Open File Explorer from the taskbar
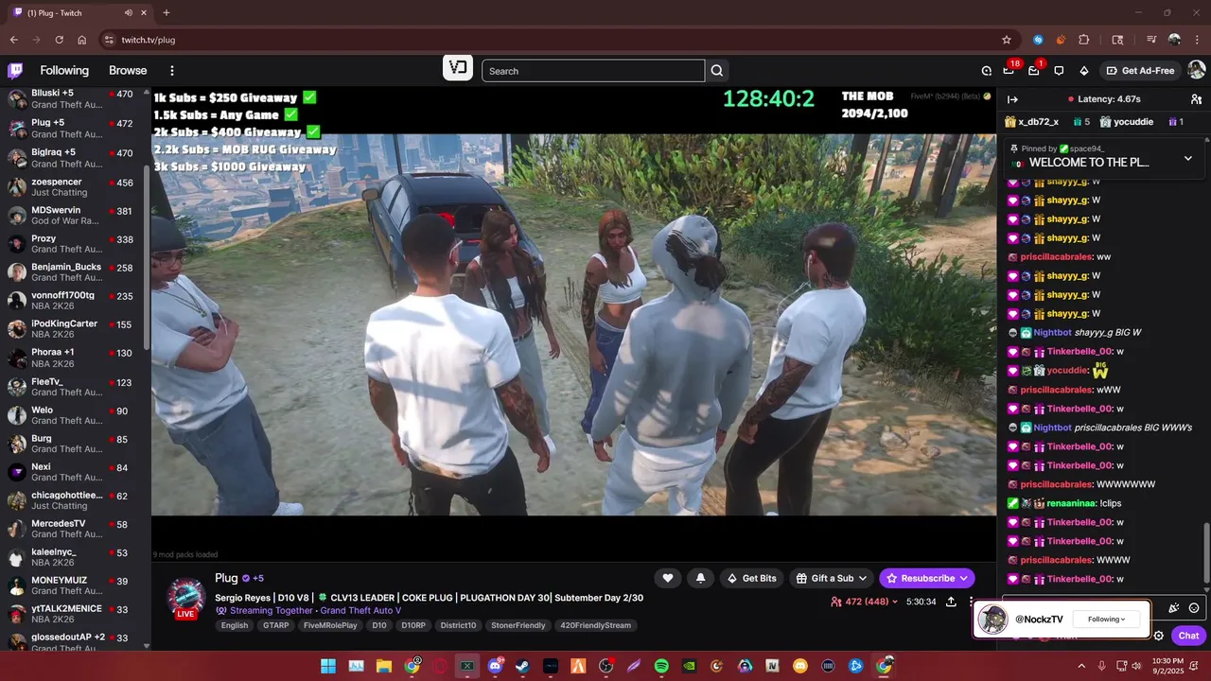The width and height of the screenshot is (1211, 681). [x=384, y=666]
